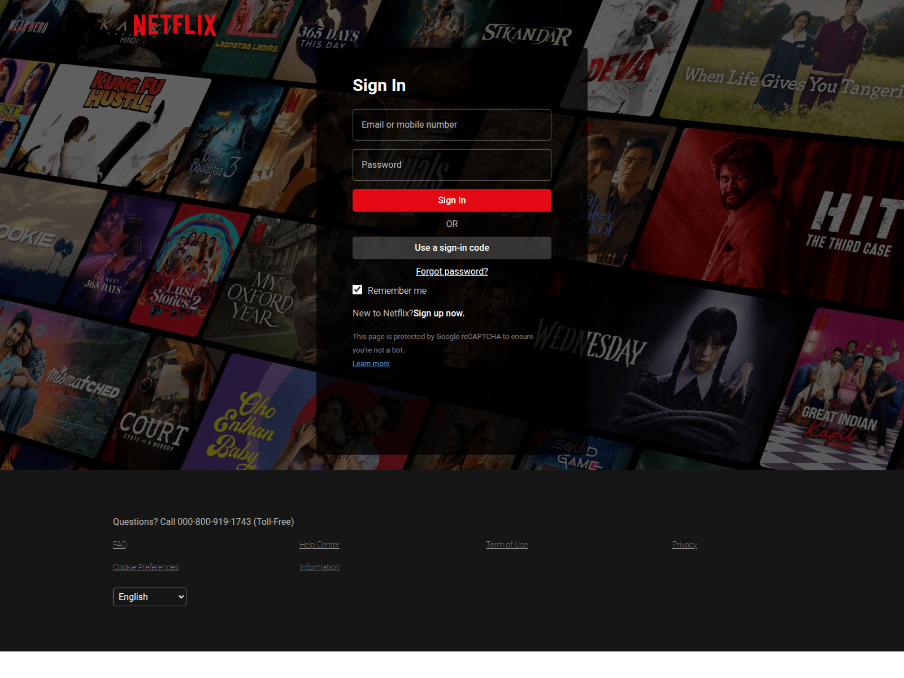Open Term of Use link
This screenshot has height=678, width=904.
click(506, 545)
